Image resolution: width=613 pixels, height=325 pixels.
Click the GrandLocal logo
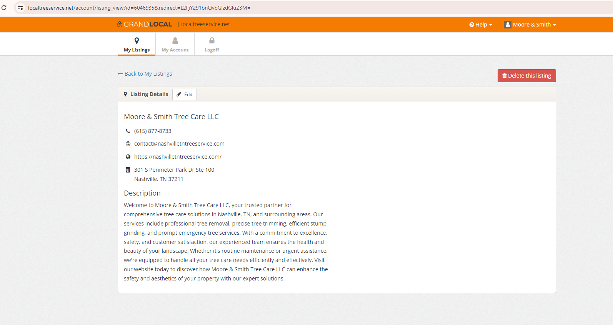coord(145,24)
